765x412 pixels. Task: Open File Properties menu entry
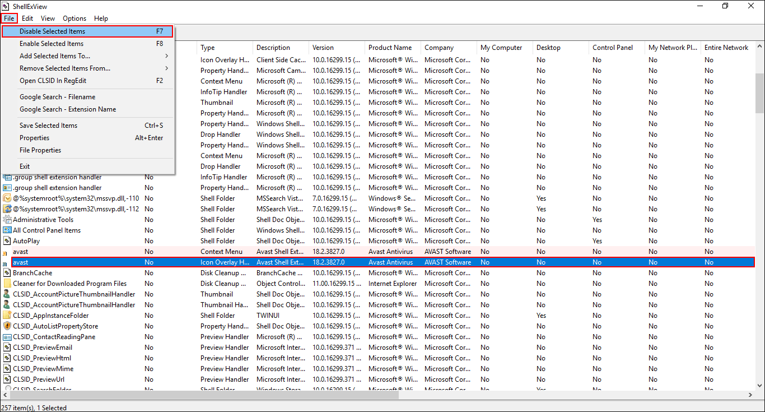[87, 150]
